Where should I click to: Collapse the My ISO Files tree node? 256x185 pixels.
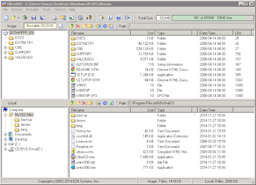click(5, 115)
